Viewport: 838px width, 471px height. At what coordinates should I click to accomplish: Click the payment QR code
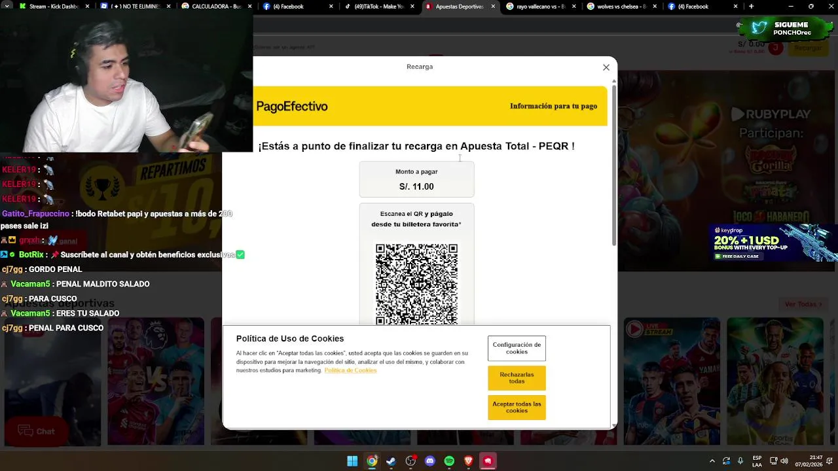coord(416,284)
